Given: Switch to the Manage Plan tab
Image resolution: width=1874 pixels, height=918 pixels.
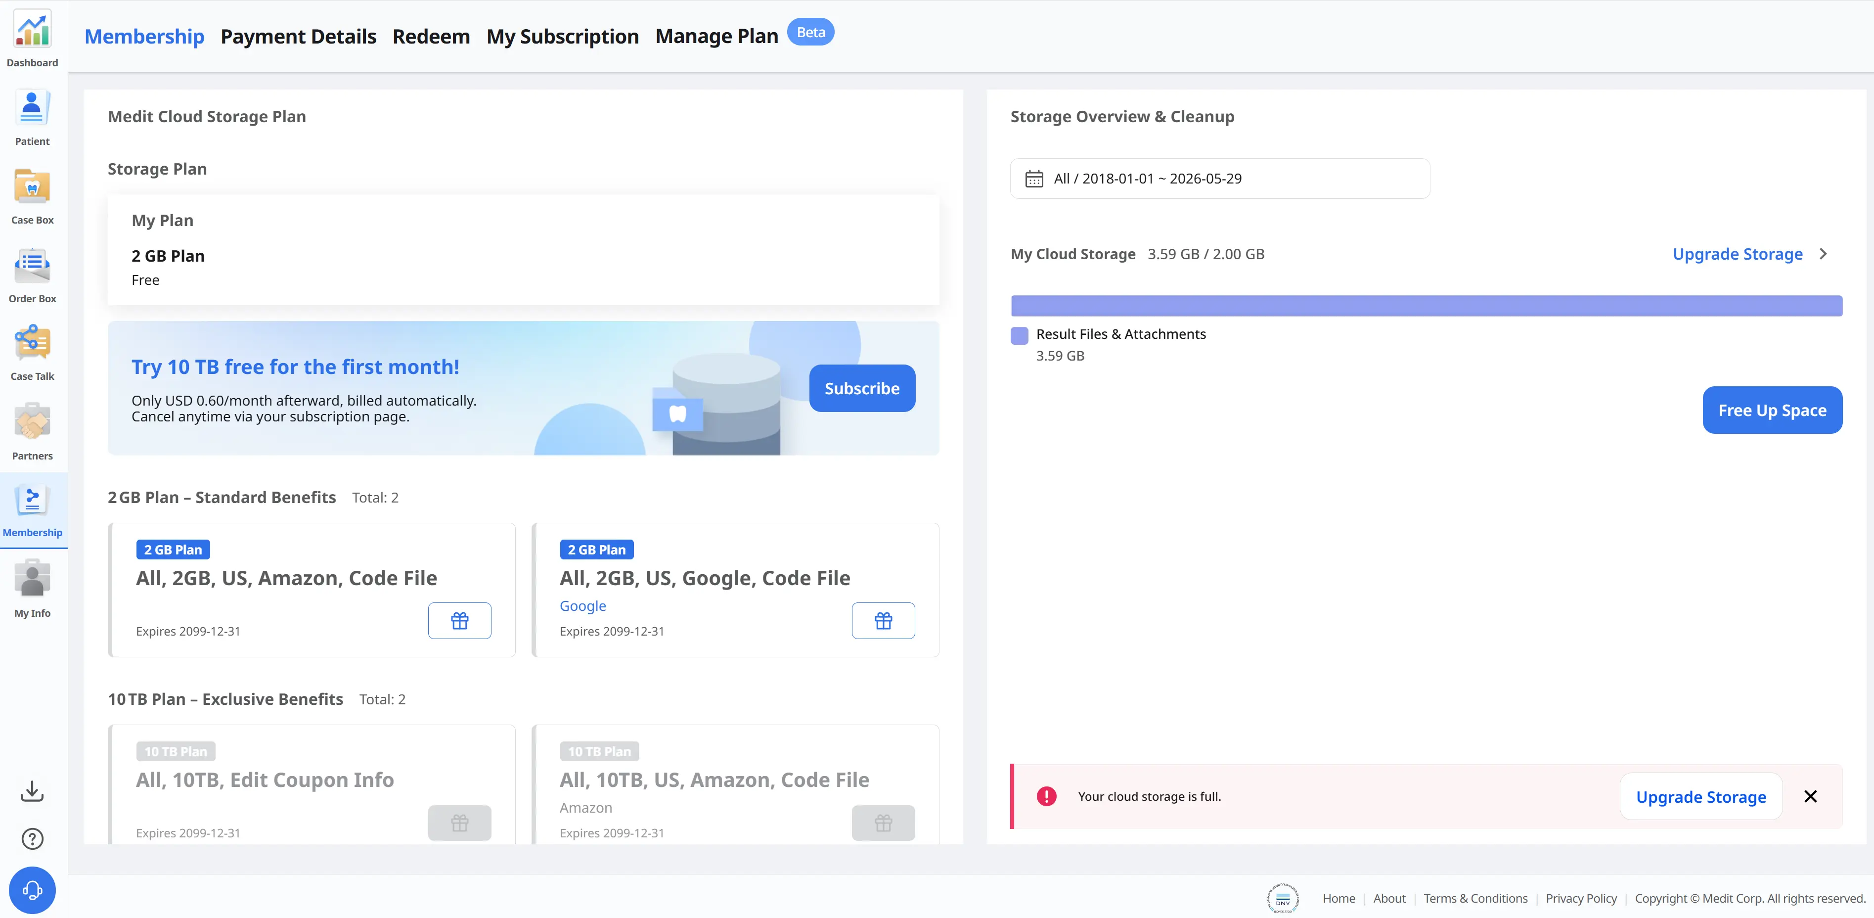Looking at the screenshot, I should [x=716, y=37].
